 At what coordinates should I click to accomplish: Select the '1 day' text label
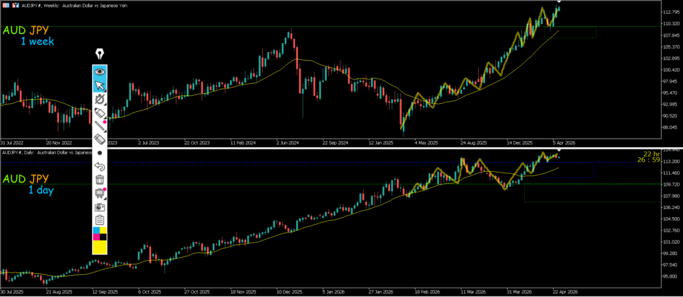(41, 190)
